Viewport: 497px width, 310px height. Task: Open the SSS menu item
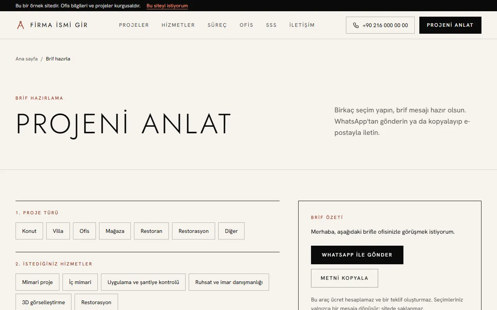tap(271, 25)
